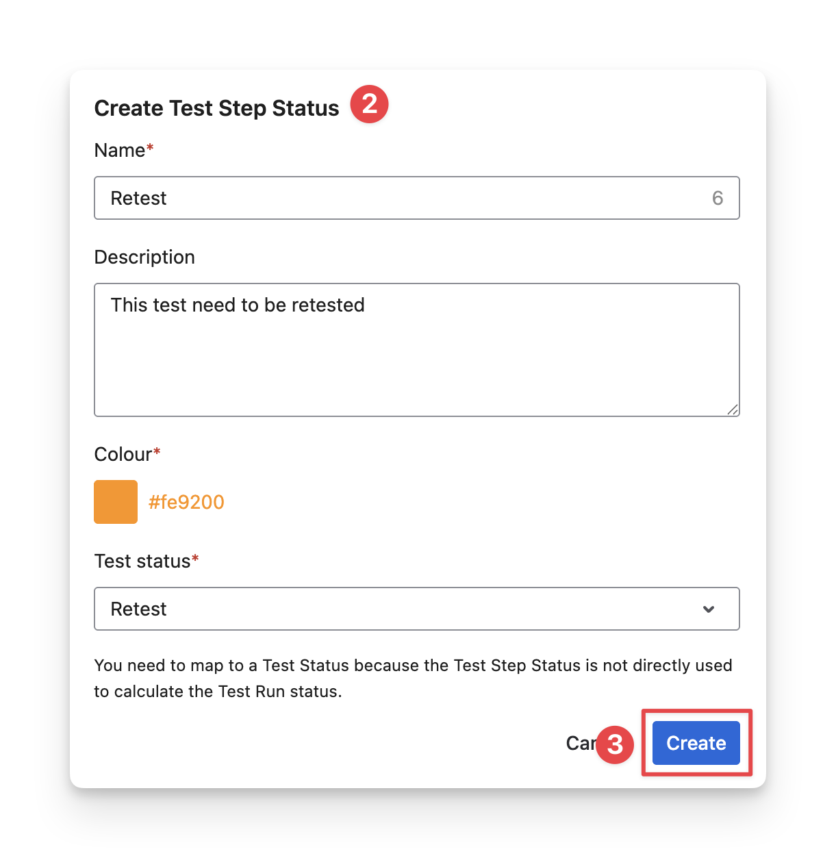Click the partially hidden Cancel button
The width and height of the screenshot is (836, 858).
[x=580, y=743]
